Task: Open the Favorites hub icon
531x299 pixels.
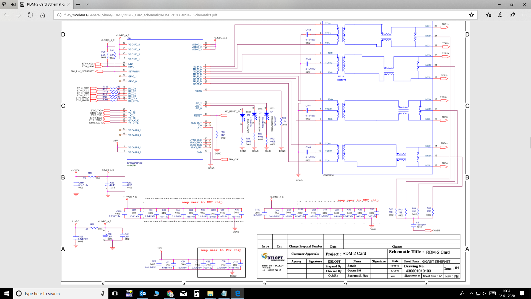Action: (489, 15)
